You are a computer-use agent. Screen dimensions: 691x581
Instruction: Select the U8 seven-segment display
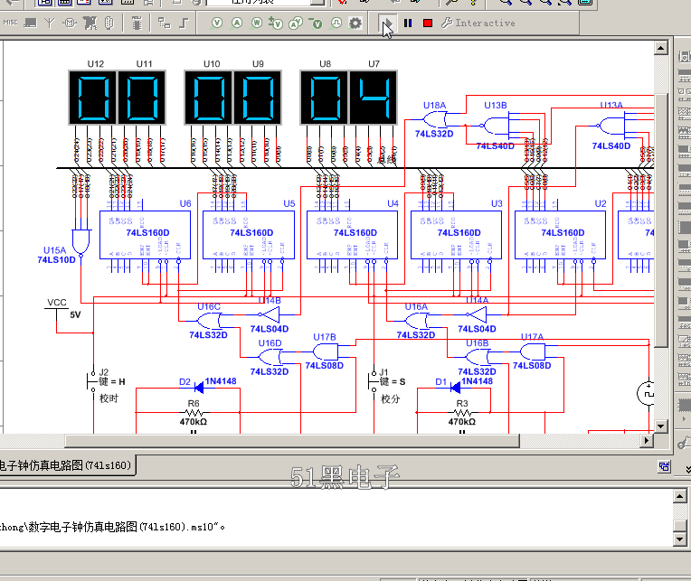click(x=325, y=98)
